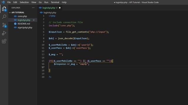
Task: Click the VS Code logo icon
Action: (3, 2)
